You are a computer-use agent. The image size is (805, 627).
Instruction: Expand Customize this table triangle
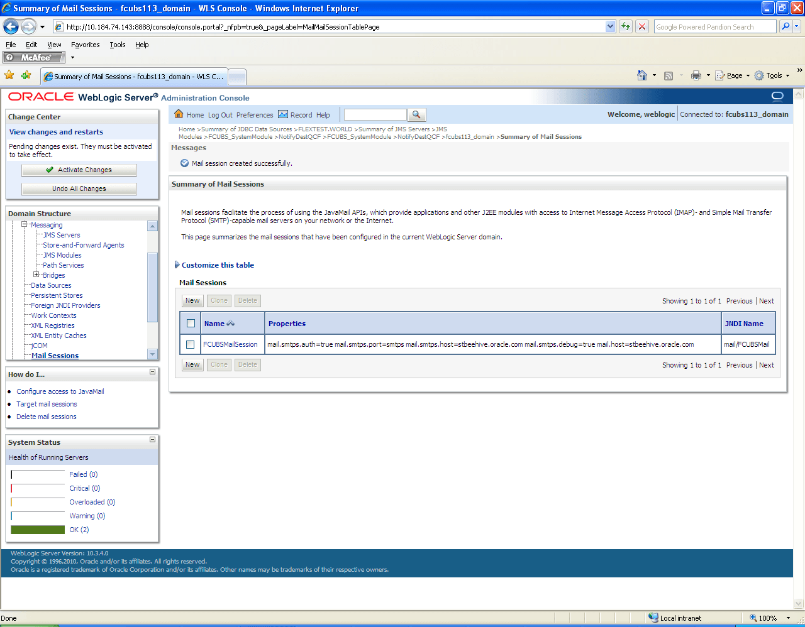(177, 264)
